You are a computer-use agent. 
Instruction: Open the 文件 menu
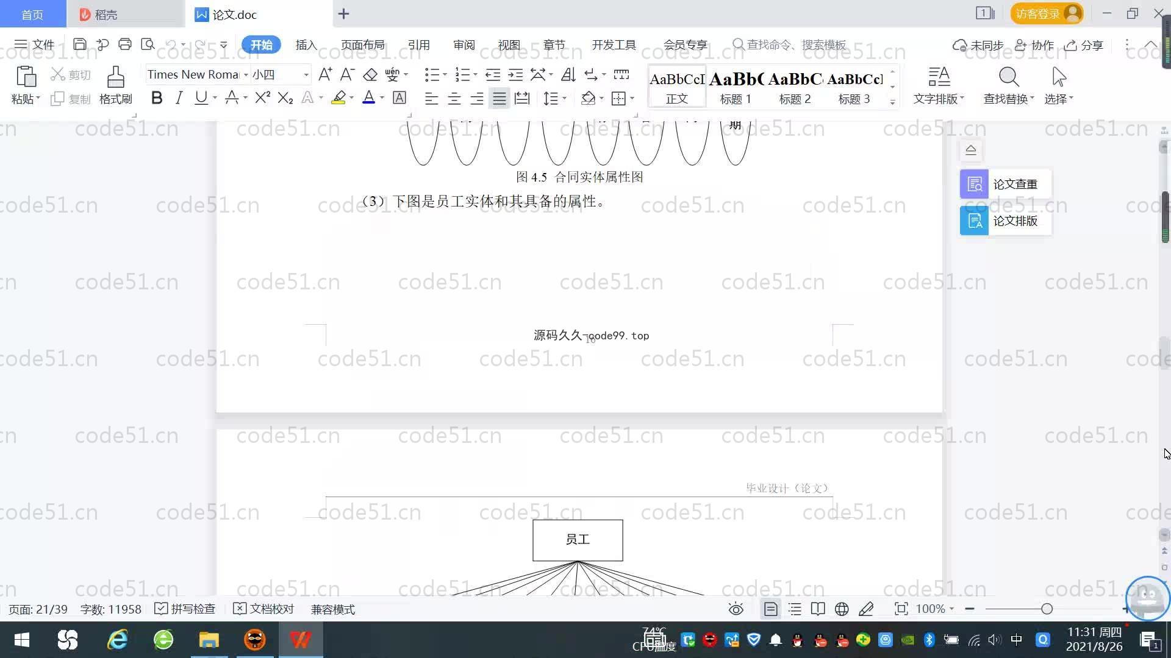(x=35, y=44)
